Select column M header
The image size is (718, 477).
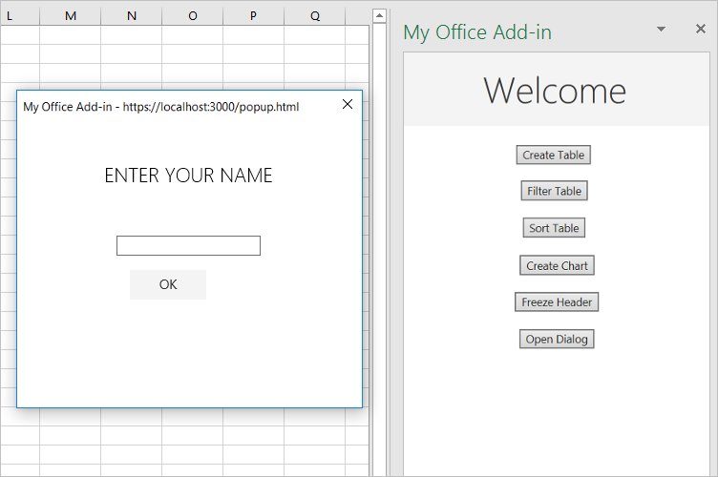click(x=70, y=16)
